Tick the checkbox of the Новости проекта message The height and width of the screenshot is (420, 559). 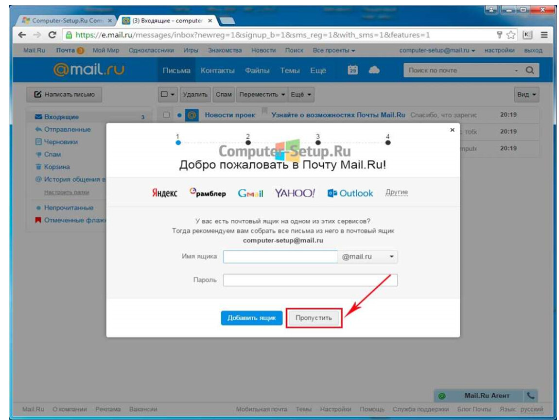tap(166, 115)
